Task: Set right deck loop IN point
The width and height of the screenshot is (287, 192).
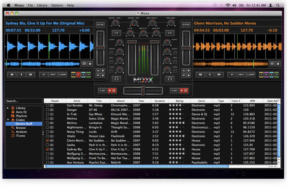Action: pyautogui.click(x=232, y=74)
